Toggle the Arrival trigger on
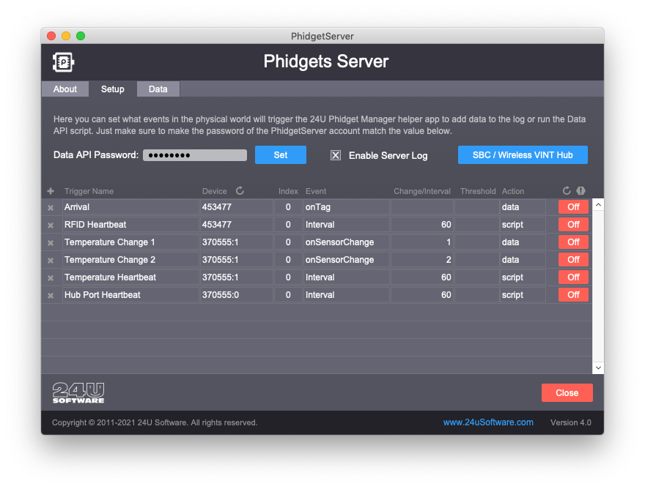This screenshot has width=645, height=489. coord(573,206)
